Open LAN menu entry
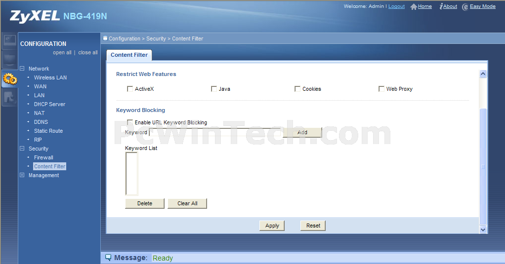505x264 pixels. click(x=40, y=95)
